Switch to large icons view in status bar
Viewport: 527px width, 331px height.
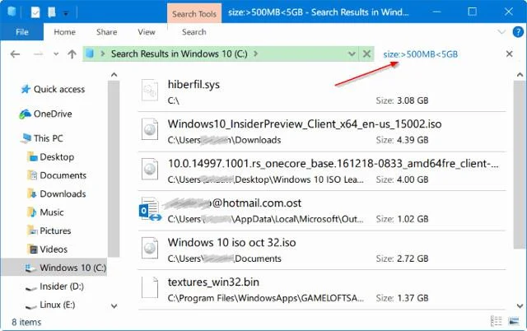(x=514, y=321)
